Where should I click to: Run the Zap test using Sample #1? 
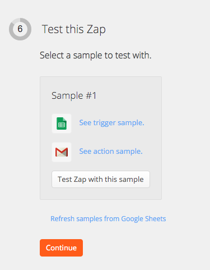tap(101, 179)
